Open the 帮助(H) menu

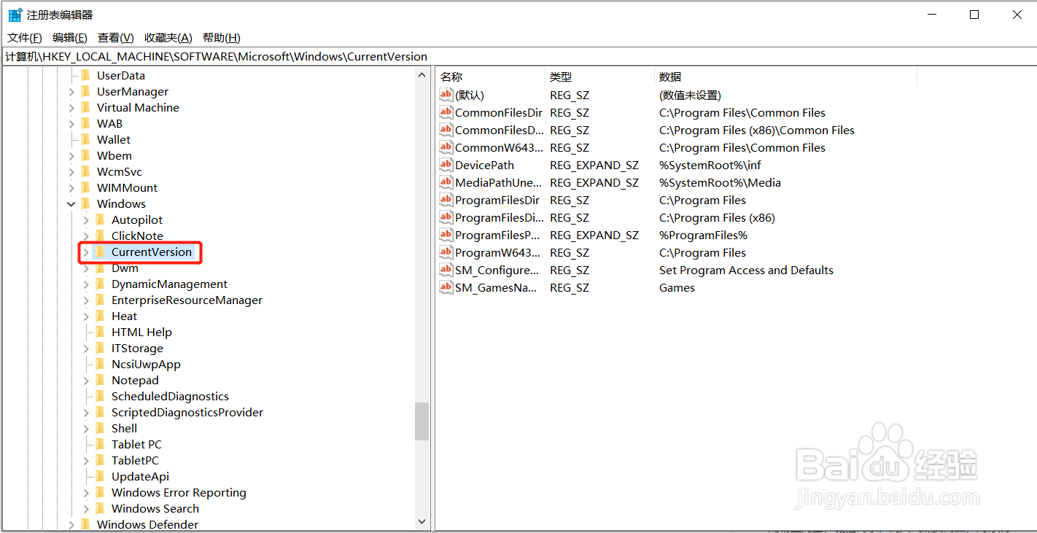pyautogui.click(x=222, y=38)
